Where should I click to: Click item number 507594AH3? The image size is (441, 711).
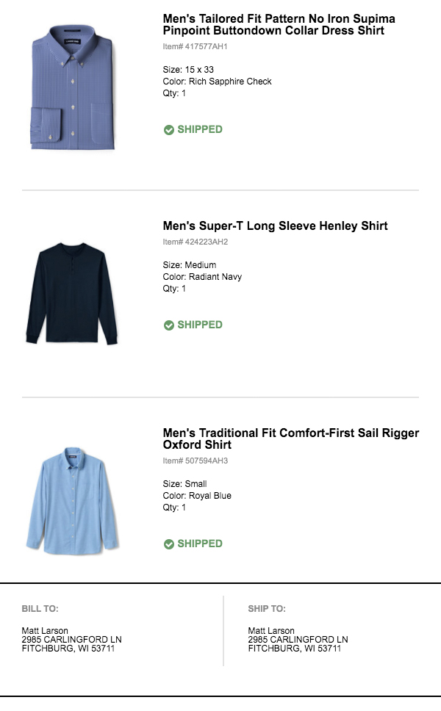tap(196, 461)
